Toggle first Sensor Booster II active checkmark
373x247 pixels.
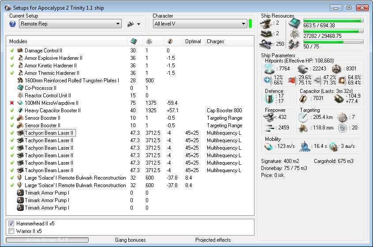coord(12,118)
